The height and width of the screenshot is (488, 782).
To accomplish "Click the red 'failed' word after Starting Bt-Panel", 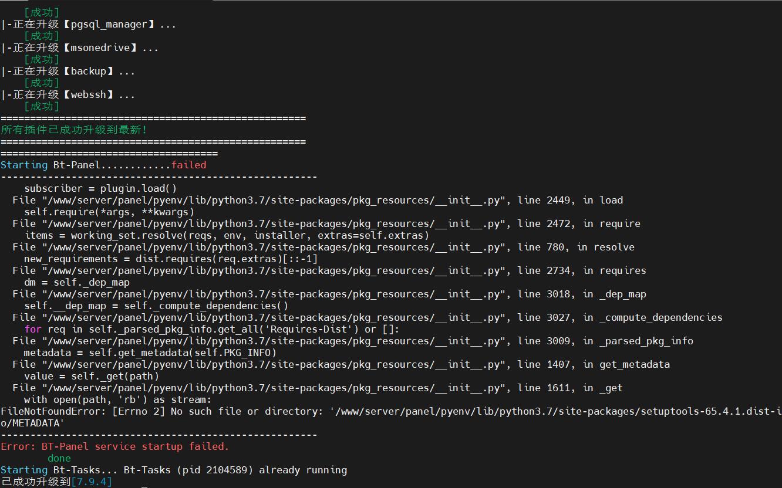I will pyautogui.click(x=188, y=165).
